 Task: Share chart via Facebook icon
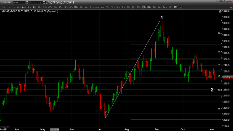pos(73,2)
